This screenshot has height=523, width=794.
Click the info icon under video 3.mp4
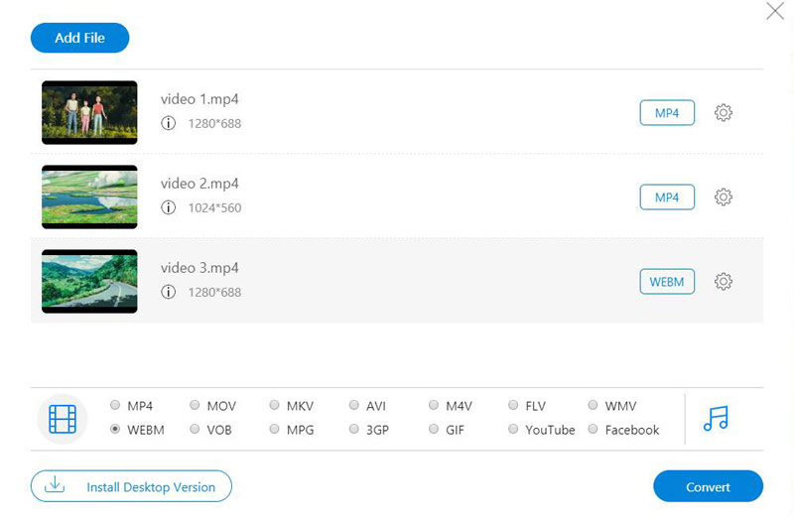(x=169, y=293)
